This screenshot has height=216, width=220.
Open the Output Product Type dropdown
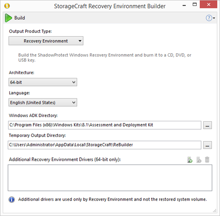(x=46, y=41)
